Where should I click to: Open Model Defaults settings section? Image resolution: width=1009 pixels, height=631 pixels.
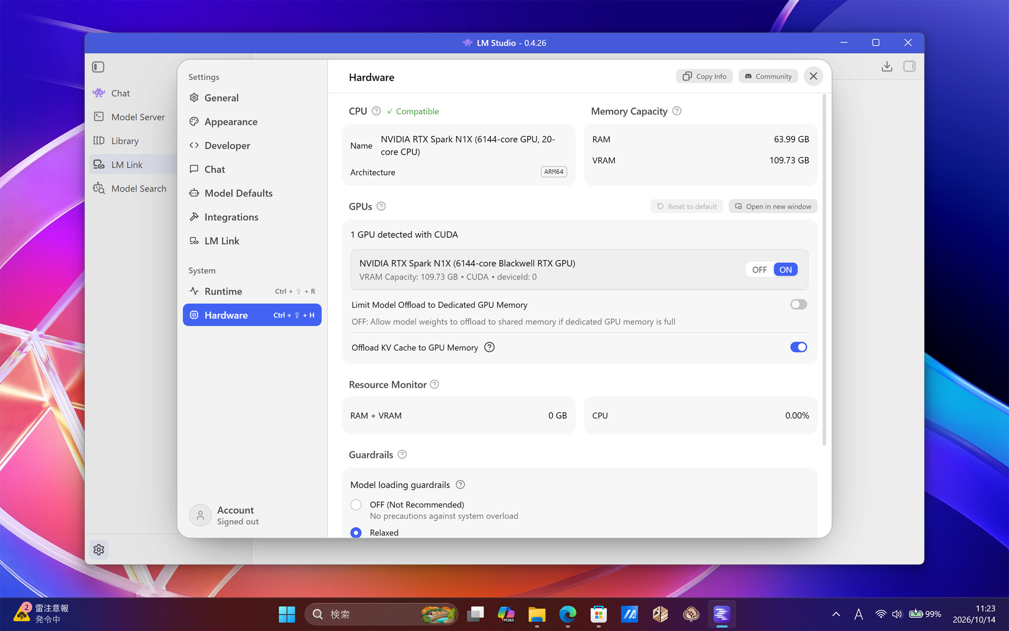tap(252, 193)
